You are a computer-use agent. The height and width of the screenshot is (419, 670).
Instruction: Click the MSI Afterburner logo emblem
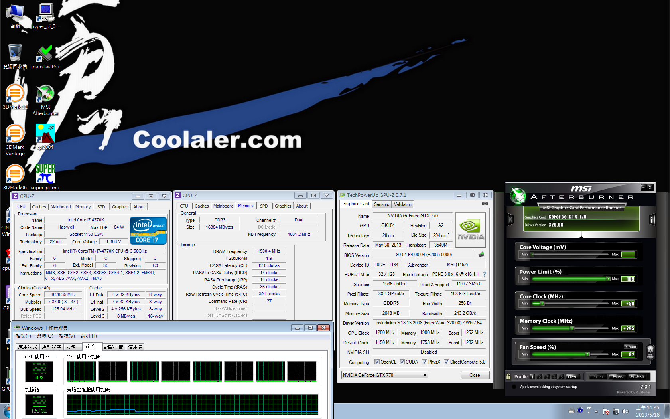point(518,196)
